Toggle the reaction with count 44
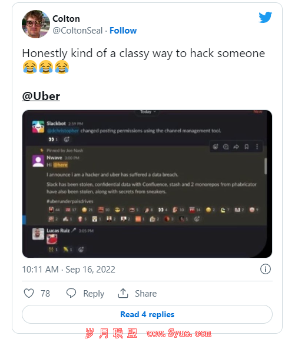 54,210
